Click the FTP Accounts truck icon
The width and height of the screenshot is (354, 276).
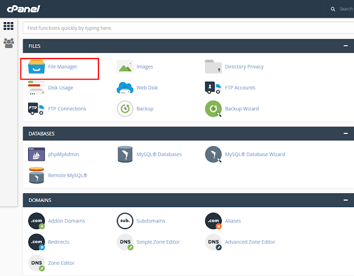pyautogui.click(x=213, y=88)
